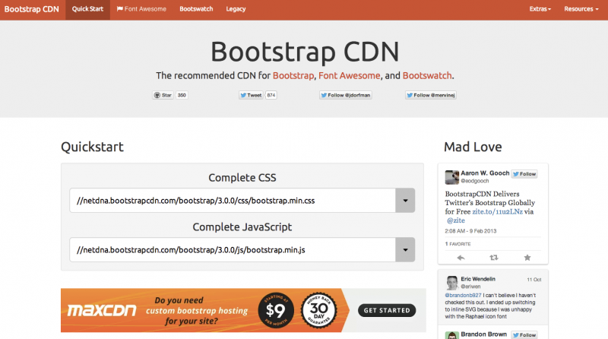The height and width of the screenshot is (339, 608).
Task: Open the Complete CSS dropdown arrow
Action: (x=405, y=201)
